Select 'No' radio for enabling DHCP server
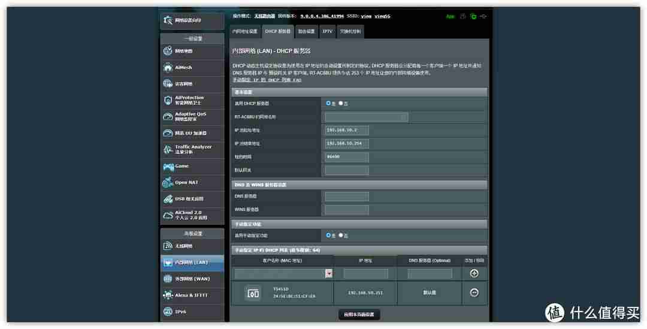The width and height of the screenshot is (647, 329). [341, 103]
